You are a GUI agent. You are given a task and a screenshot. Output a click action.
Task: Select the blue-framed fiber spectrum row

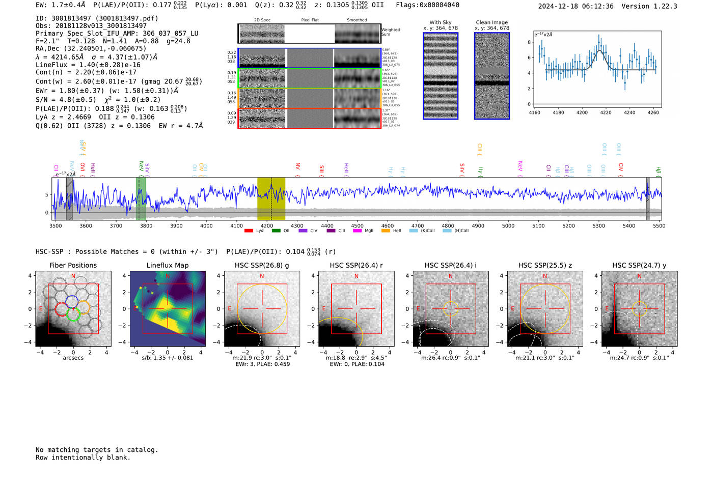point(309,58)
